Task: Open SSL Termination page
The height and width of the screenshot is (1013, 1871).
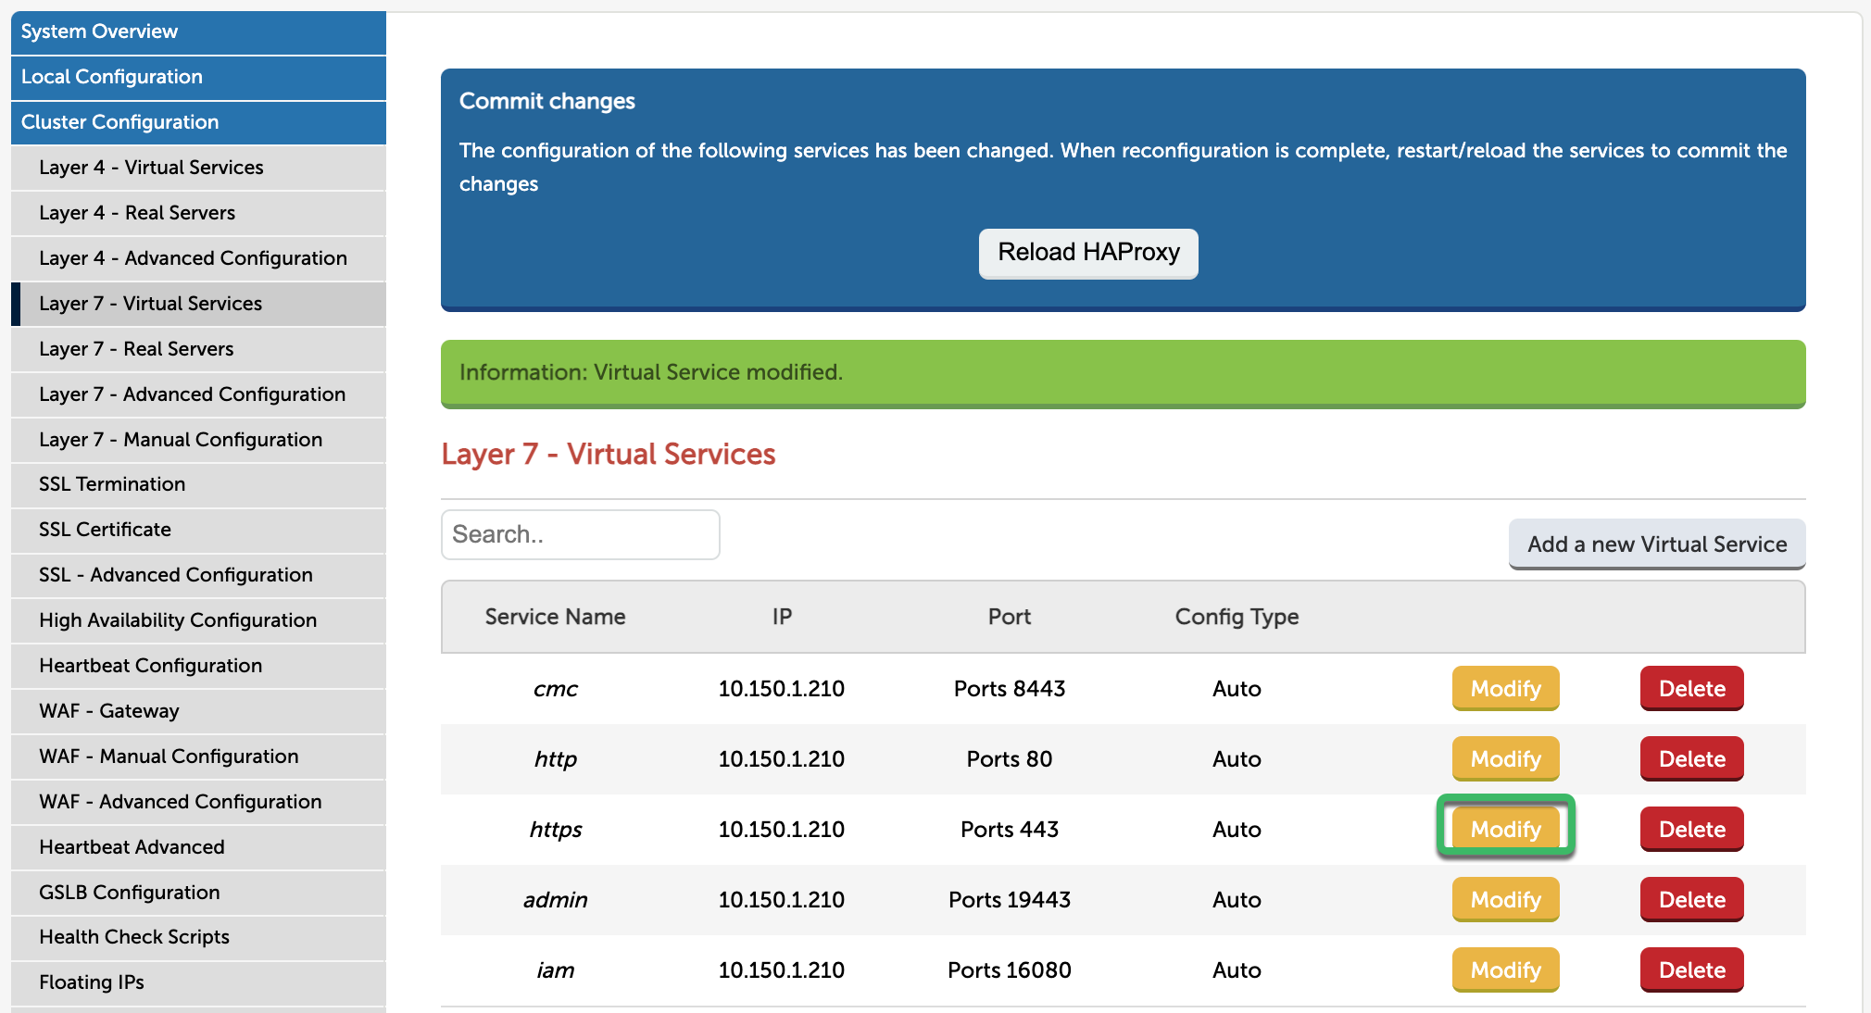Action: 198,484
